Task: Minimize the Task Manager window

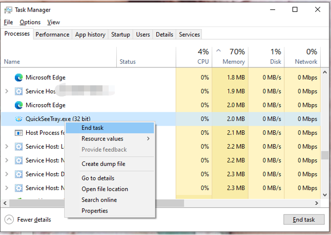Action: [273, 10]
